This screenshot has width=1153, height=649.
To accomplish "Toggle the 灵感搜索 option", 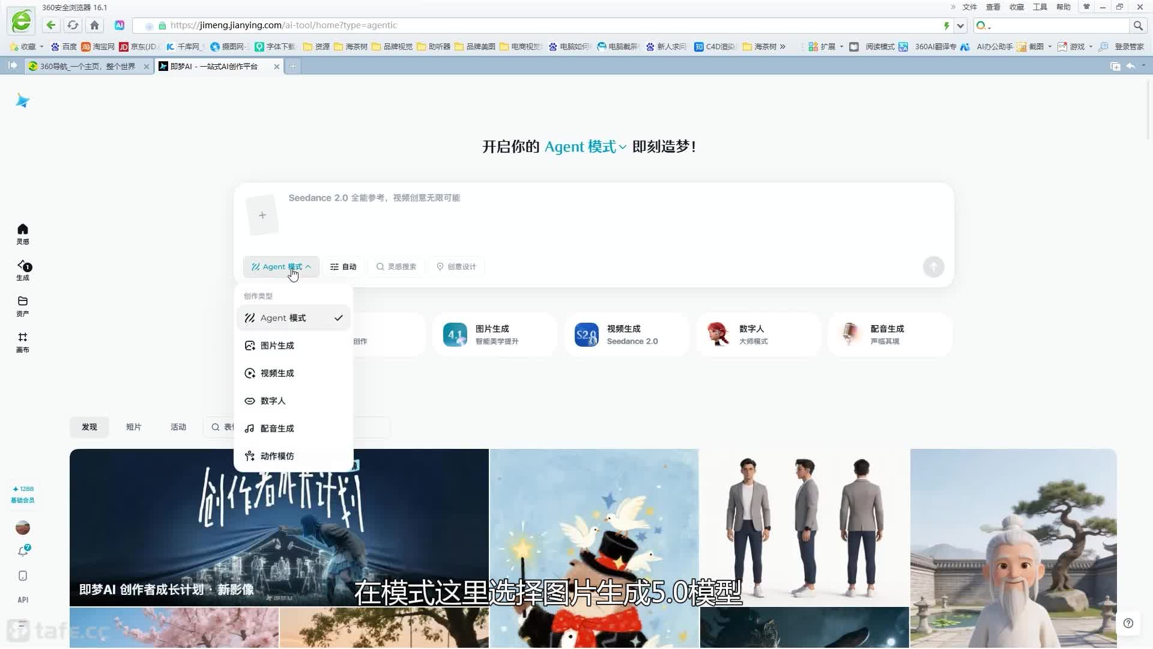I will click(x=396, y=267).
